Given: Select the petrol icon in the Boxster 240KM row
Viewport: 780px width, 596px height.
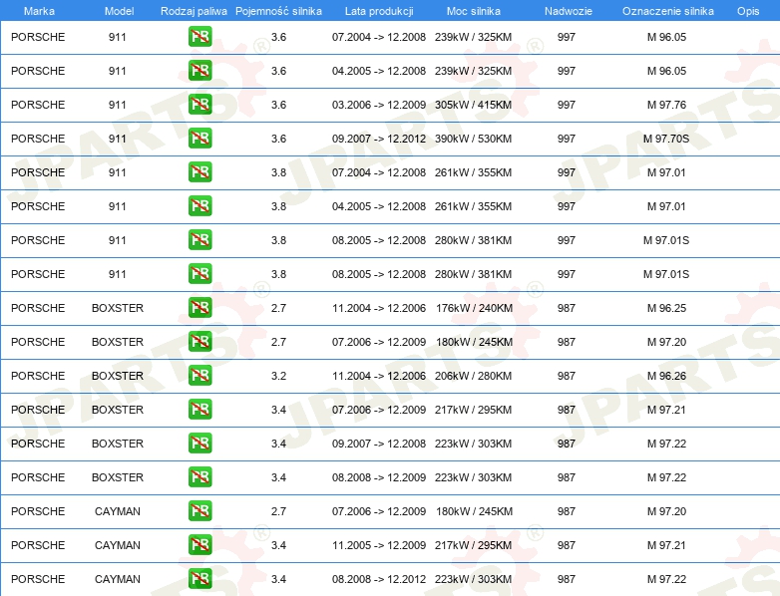Looking at the screenshot, I should click(199, 308).
